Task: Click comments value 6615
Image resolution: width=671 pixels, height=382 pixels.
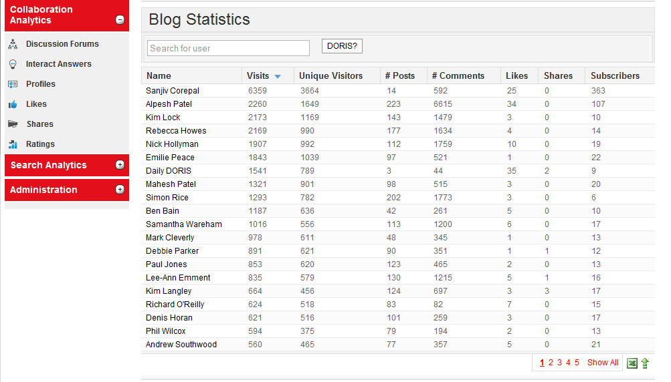Action: pyautogui.click(x=442, y=104)
